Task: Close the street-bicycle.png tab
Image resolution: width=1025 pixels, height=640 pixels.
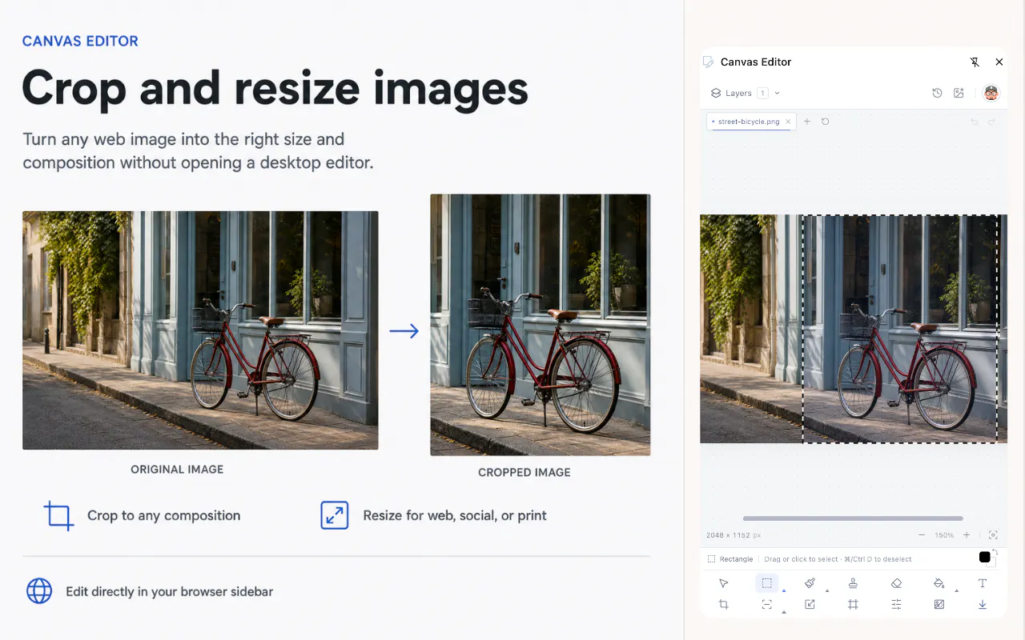Action: coord(788,122)
